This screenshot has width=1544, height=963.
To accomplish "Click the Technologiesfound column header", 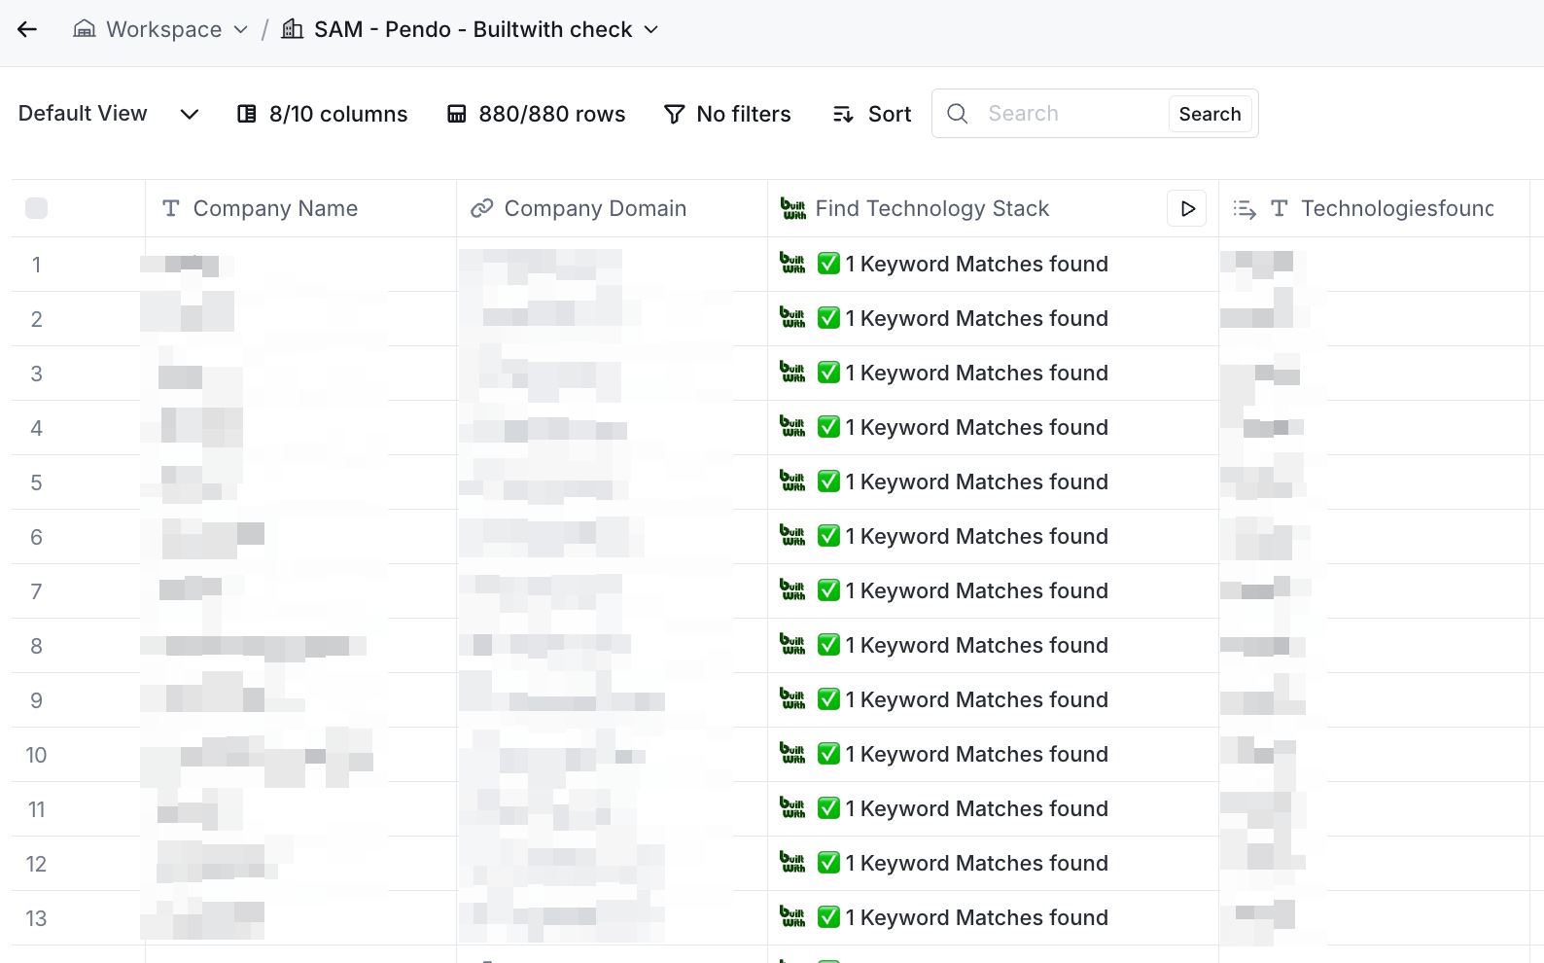I will tap(1374, 208).
